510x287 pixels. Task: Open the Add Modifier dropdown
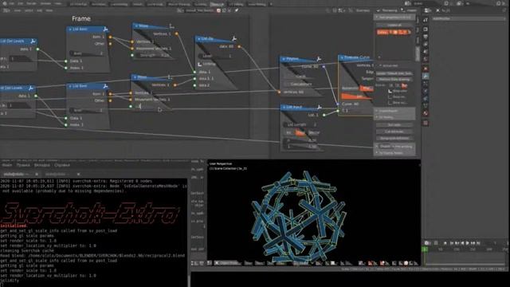tap(469, 18)
